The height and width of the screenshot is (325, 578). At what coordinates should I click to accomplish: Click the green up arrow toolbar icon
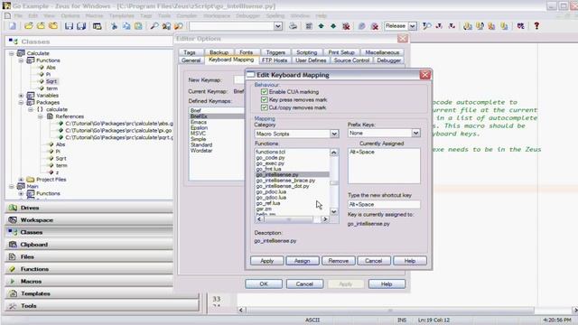coord(322,26)
